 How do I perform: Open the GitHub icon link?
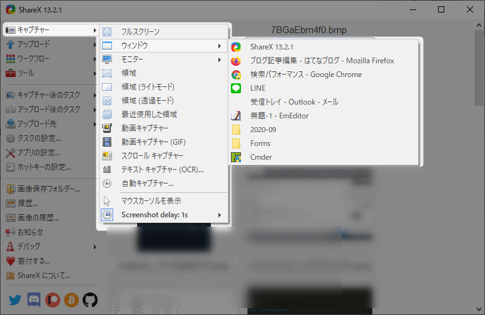point(90,300)
